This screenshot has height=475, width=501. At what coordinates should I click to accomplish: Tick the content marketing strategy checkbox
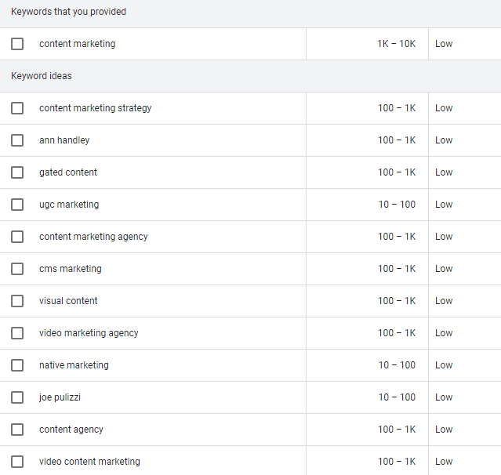[17, 108]
